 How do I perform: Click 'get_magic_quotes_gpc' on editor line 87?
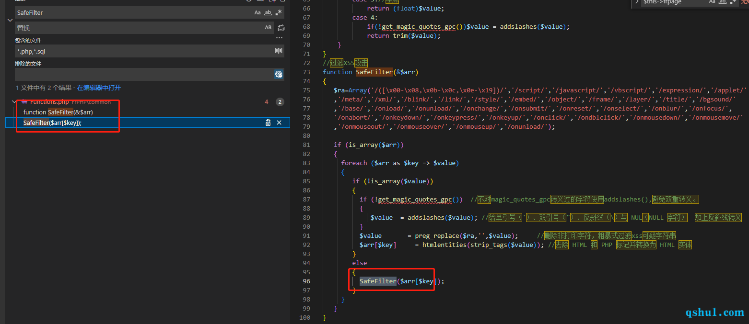tap(415, 199)
